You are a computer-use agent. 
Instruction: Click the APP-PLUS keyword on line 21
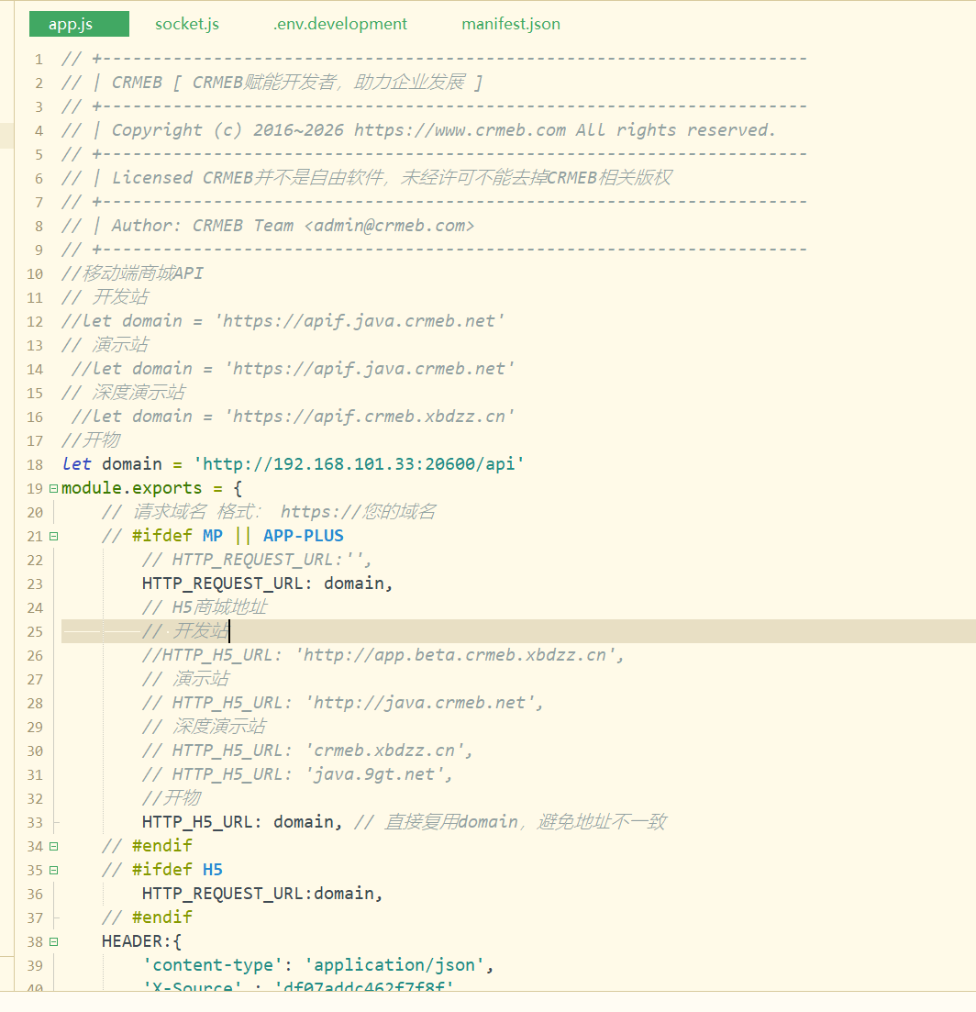(304, 536)
